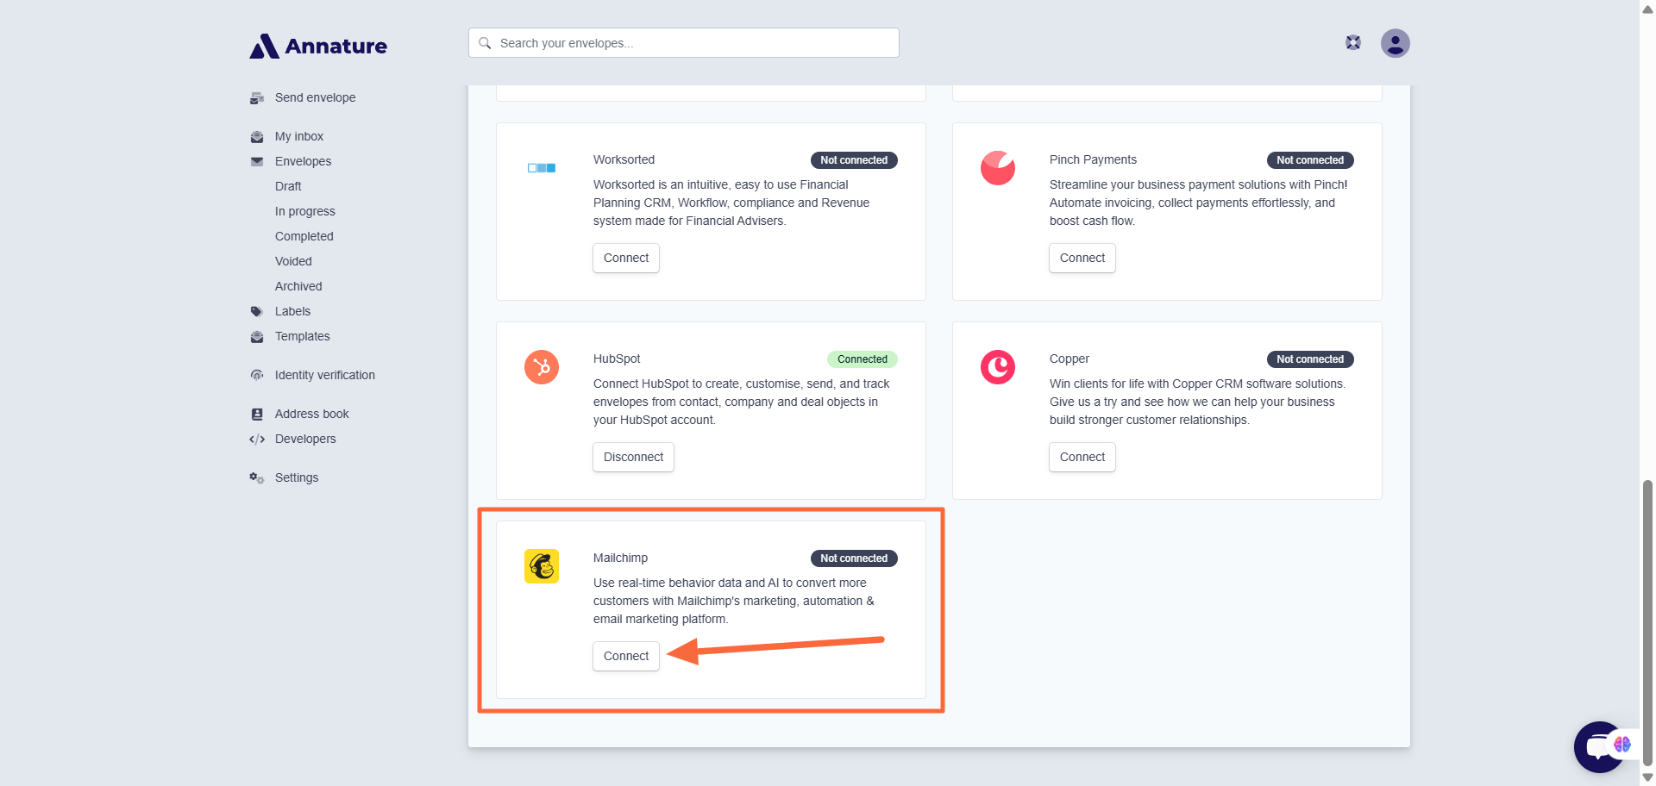
Task: Click the page vertical scrollbar thumb
Action: [1647, 622]
